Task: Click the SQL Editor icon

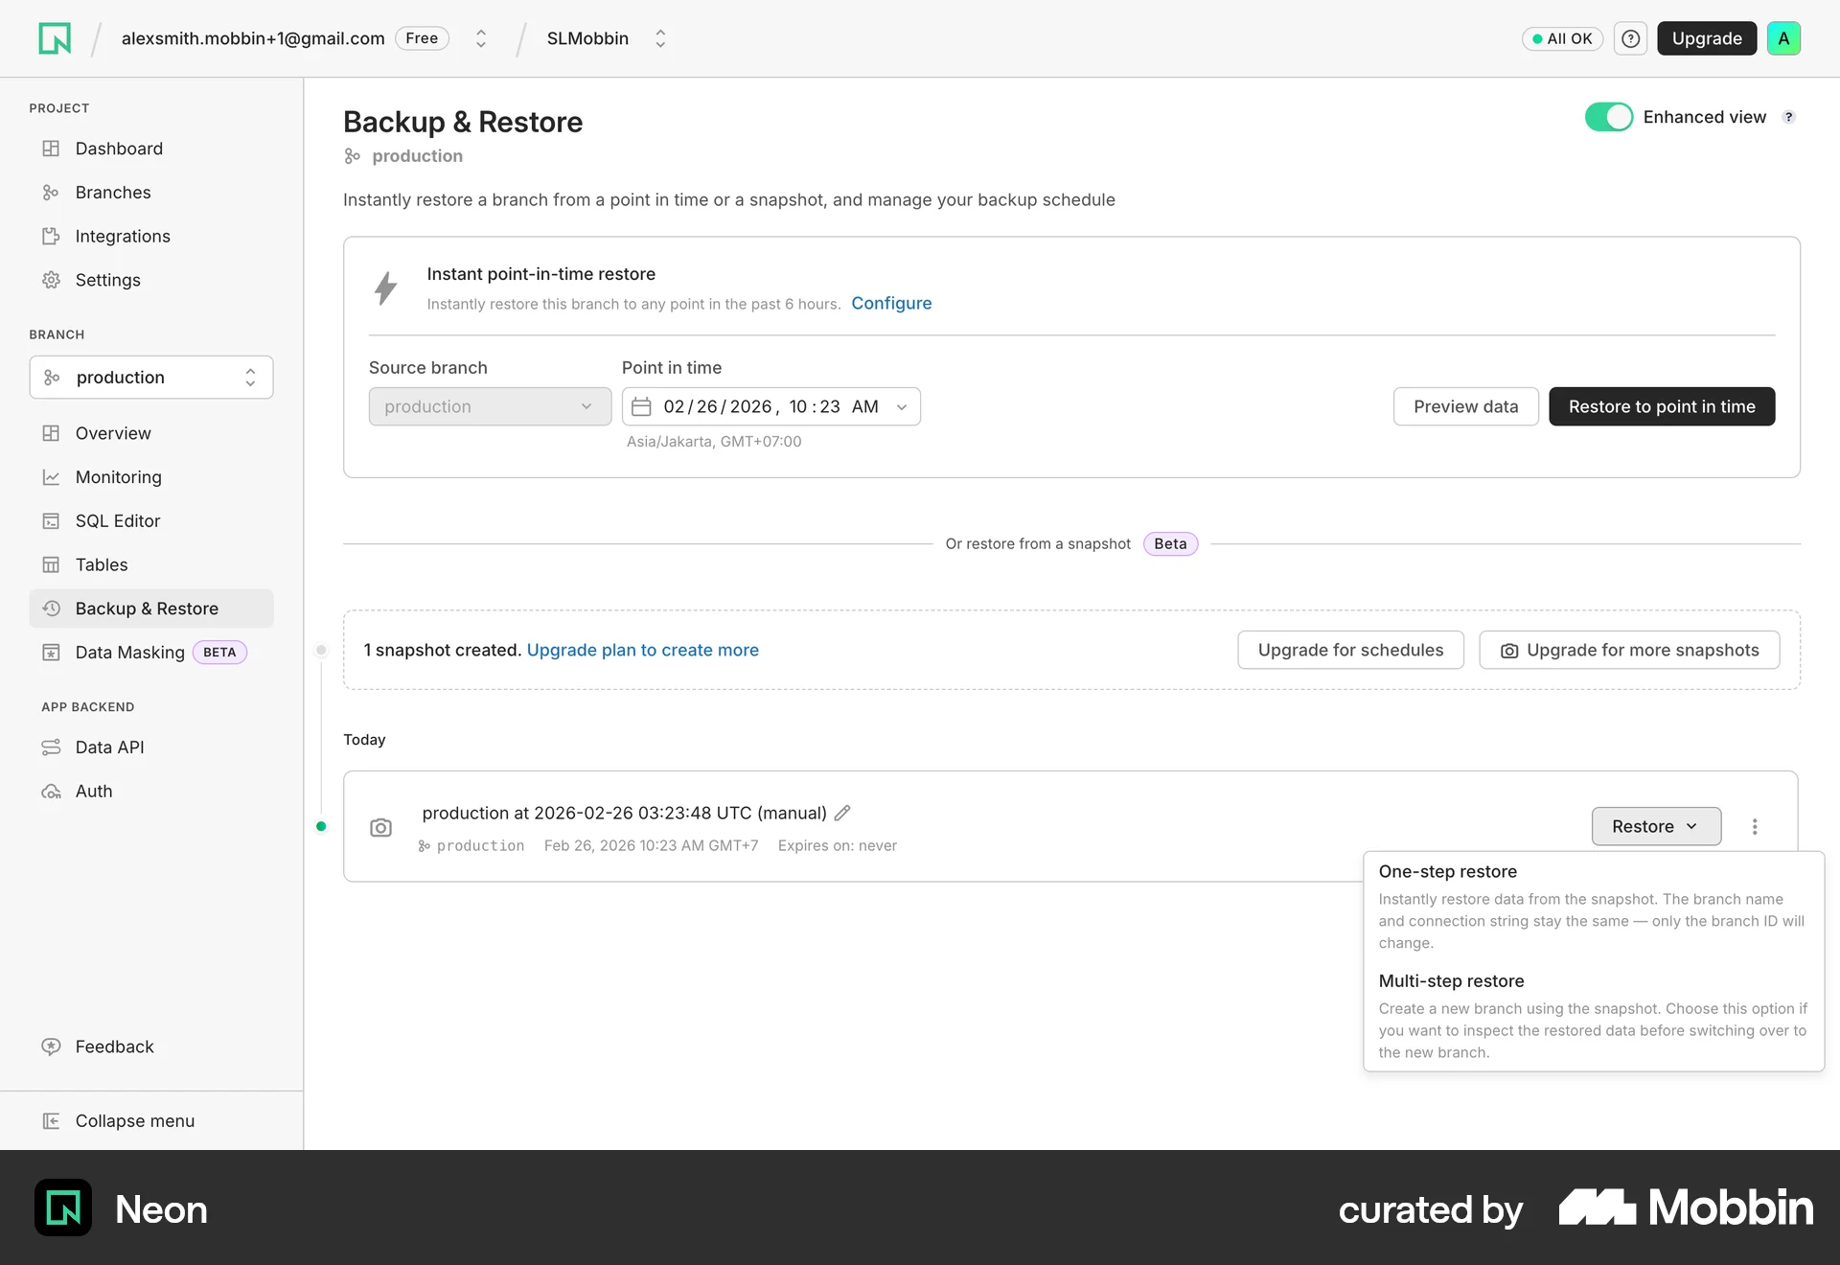Action: click(51, 521)
